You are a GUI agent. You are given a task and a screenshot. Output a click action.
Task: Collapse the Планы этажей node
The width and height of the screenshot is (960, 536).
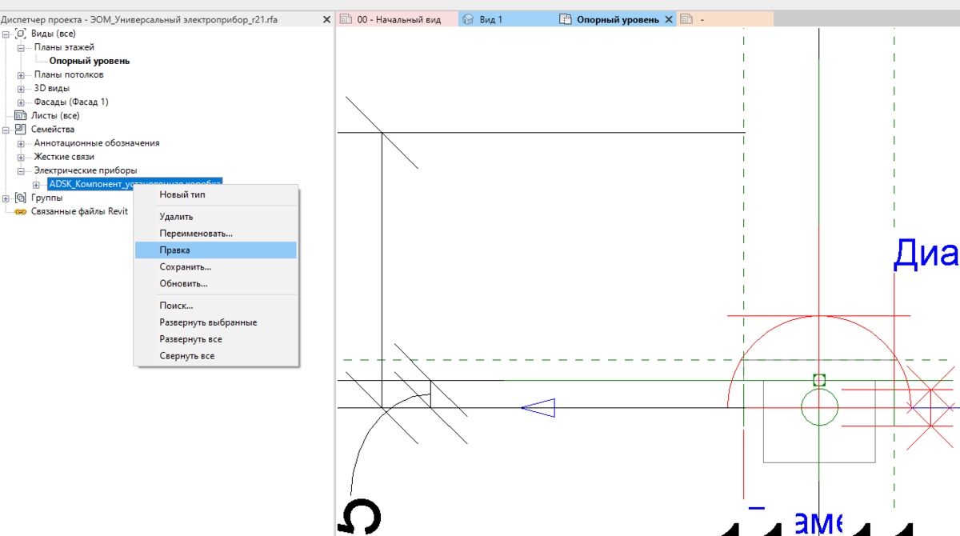click(x=21, y=47)
